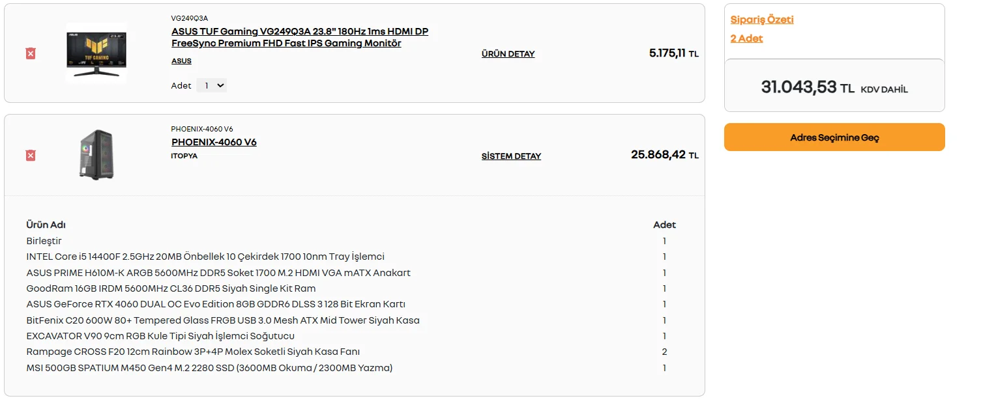The width and height of the screenshot is (981, 405).
Task: Open the PHOENIX-4060 V6 title link
Action: pos(214,142)
